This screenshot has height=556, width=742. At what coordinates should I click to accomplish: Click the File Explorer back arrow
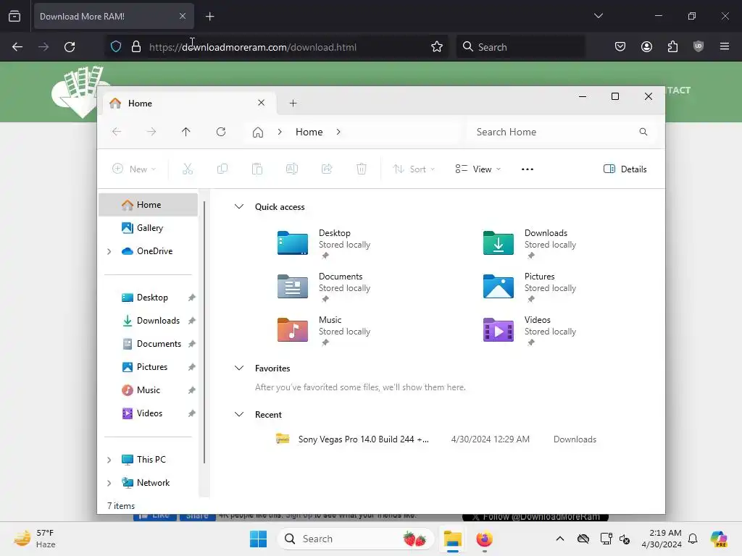117,132
